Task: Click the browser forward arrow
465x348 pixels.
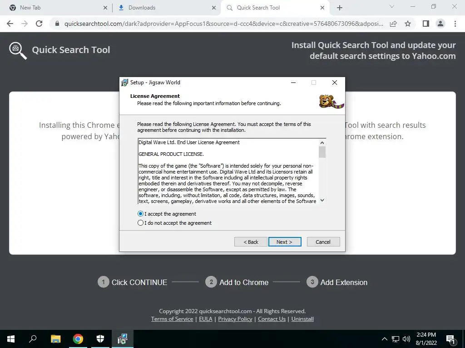Action: pyautogui.click(x=25, y=24)
